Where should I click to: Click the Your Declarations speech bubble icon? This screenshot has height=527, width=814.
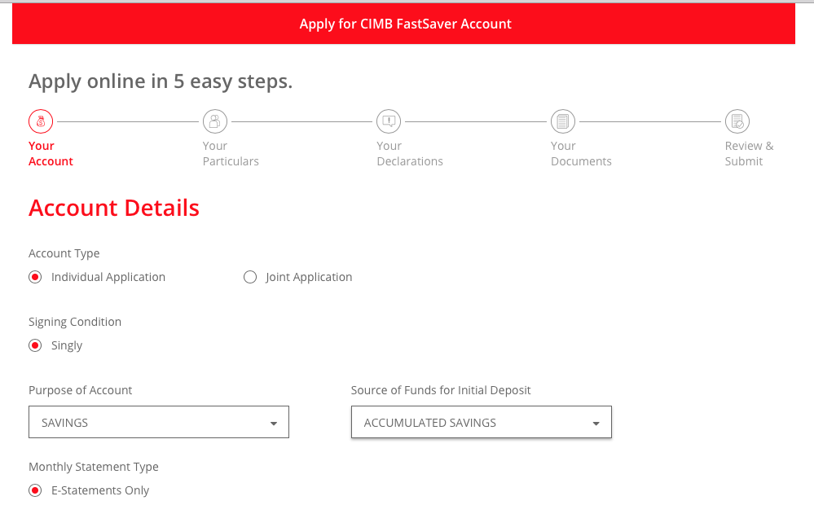(389, 121)
